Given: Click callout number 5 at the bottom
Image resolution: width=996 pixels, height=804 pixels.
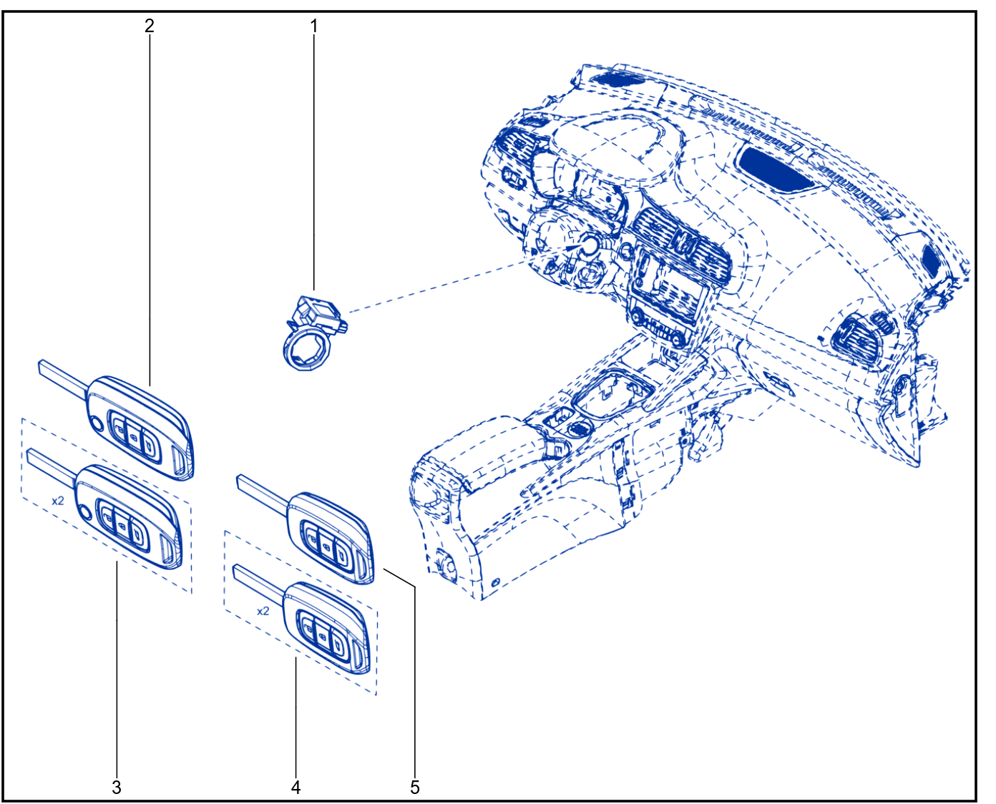Looking at the screenshot, I should [415, 788].
